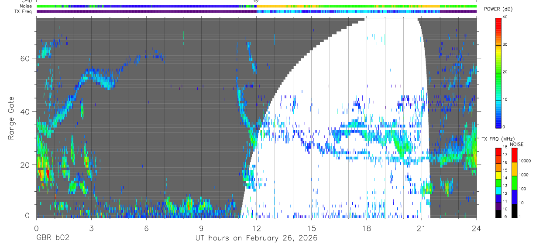The height and width of the screenshot is (247, 536).
Task: Click the 12 hour tick on the UT axis
Action: coord(257,227)
